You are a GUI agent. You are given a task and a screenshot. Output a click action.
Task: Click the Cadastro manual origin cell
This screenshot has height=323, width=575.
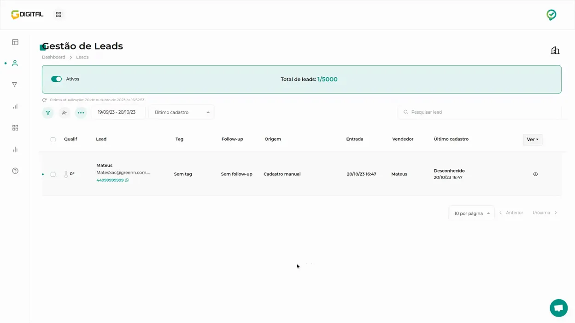282,174
